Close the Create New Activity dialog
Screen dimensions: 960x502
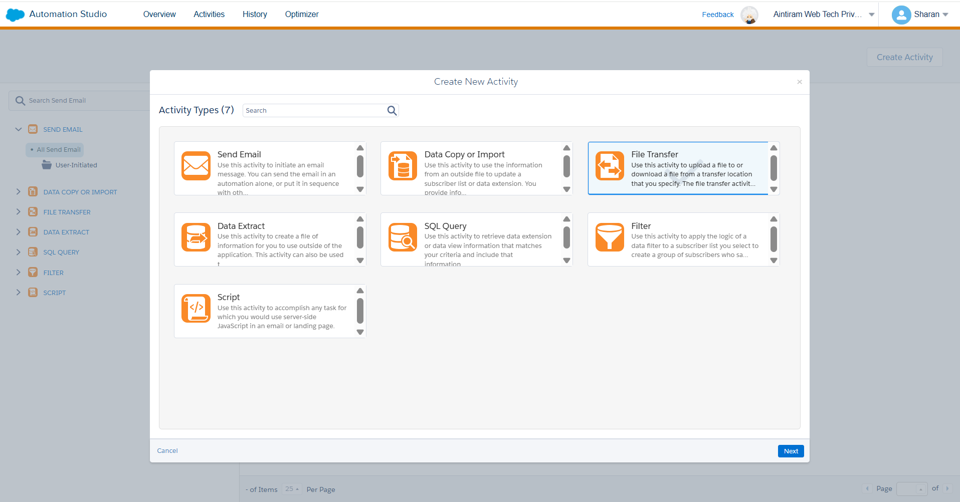800,82
